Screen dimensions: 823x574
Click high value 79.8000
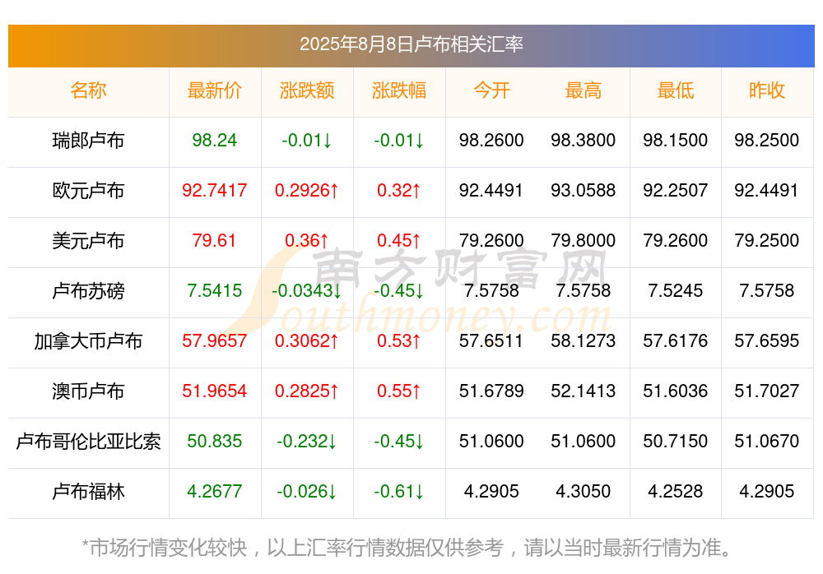[584, 240]
